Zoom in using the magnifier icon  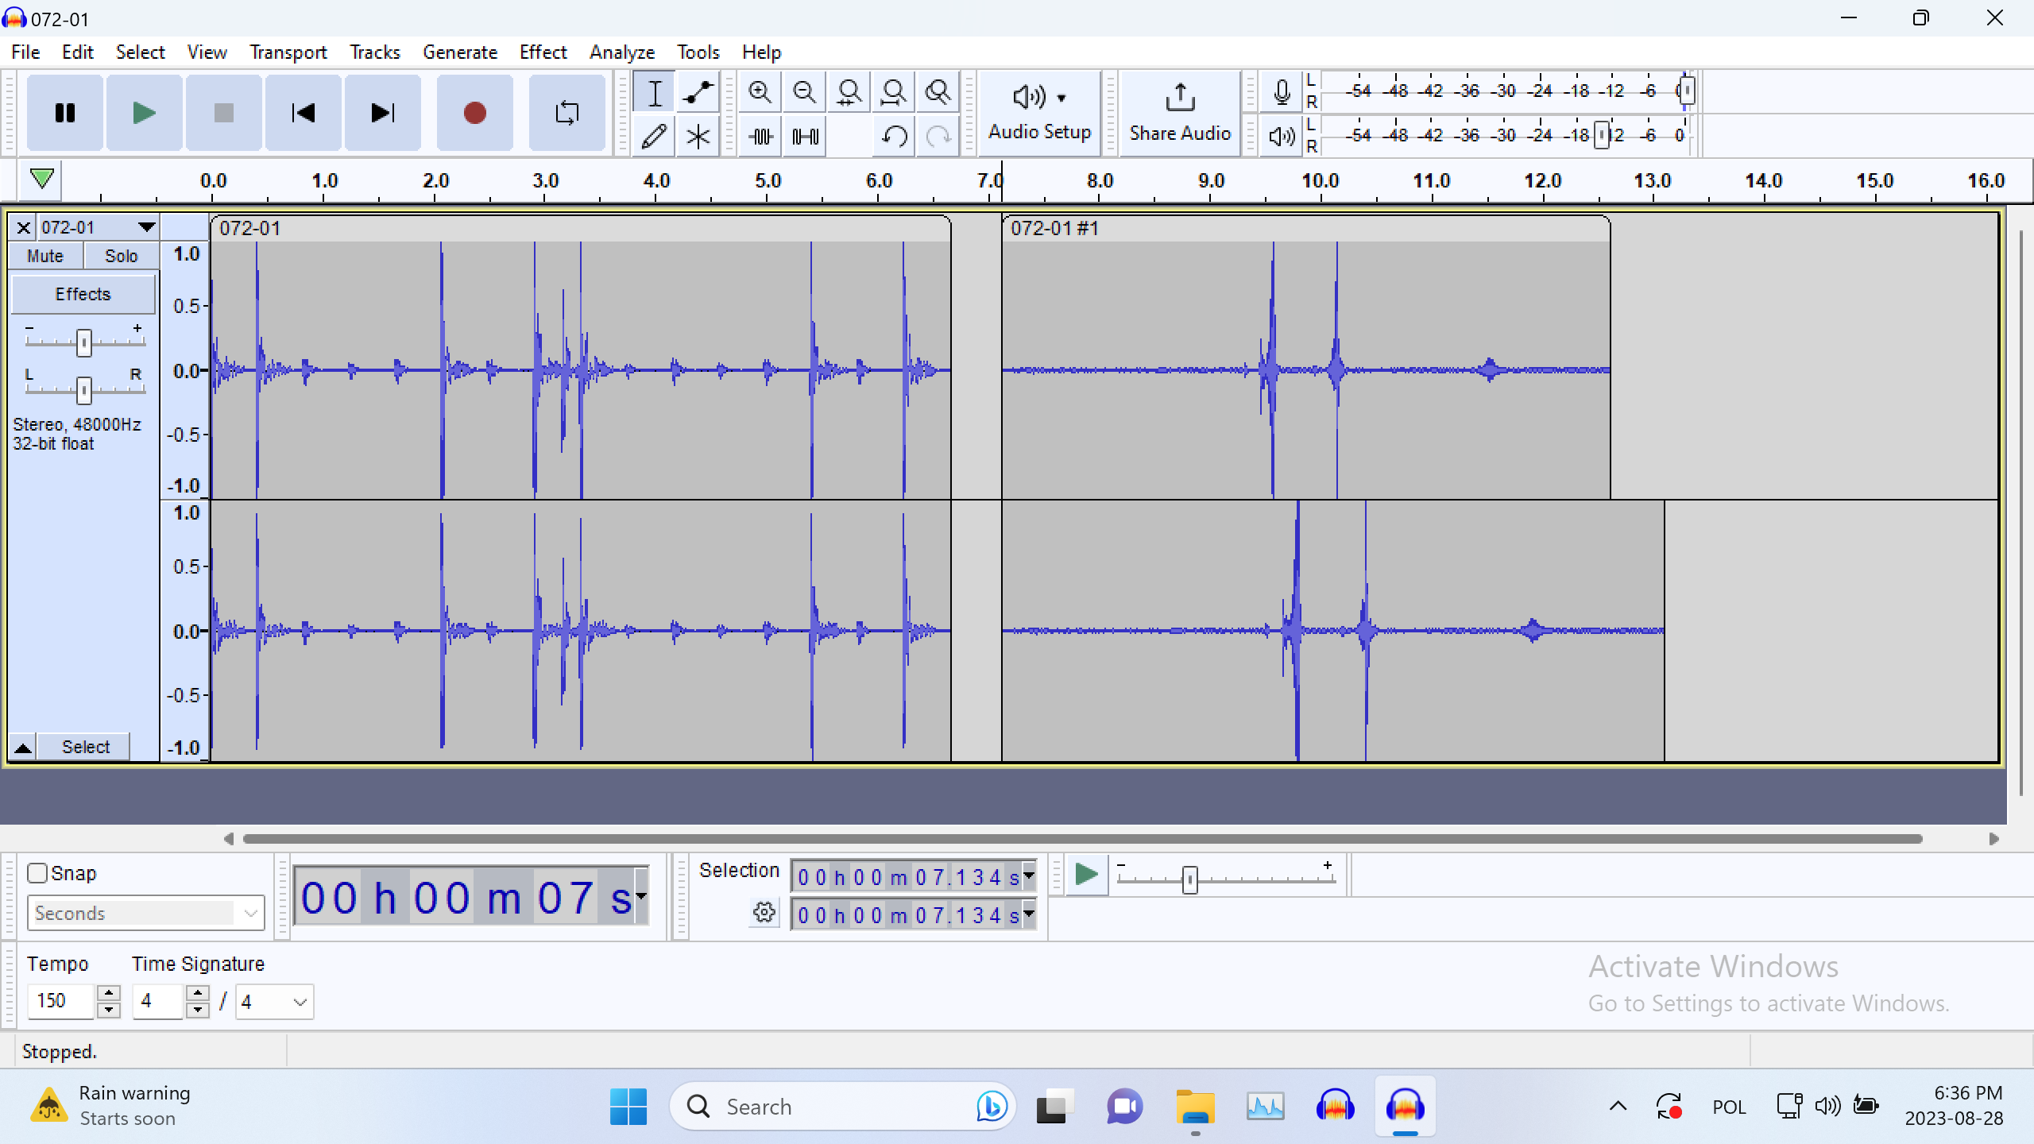tap(759, 92)
